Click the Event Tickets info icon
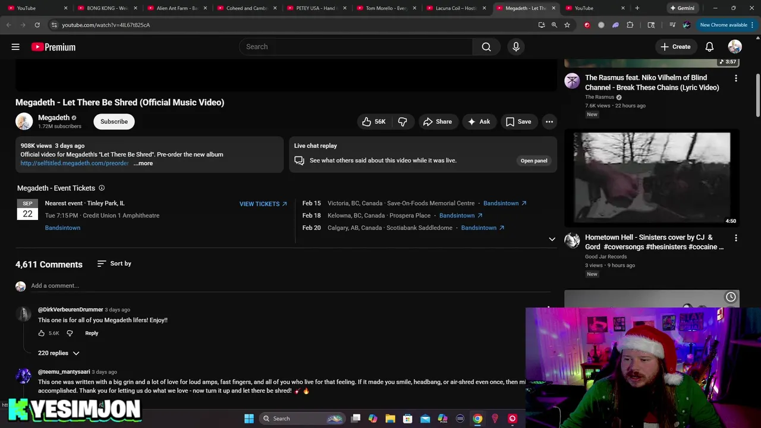The width and height of the screenshot is (761, 428). click(x=102, y=188)
